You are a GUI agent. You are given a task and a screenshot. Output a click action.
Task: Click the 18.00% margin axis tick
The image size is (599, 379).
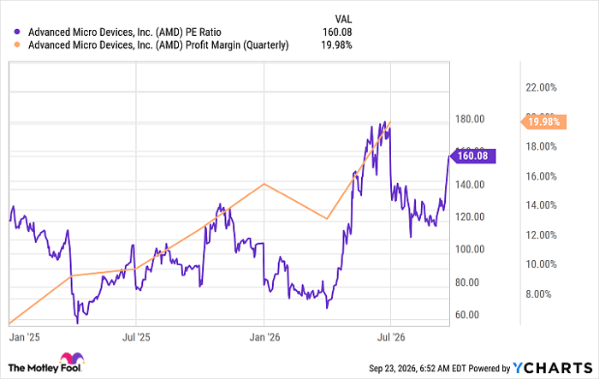pos(541,146)
